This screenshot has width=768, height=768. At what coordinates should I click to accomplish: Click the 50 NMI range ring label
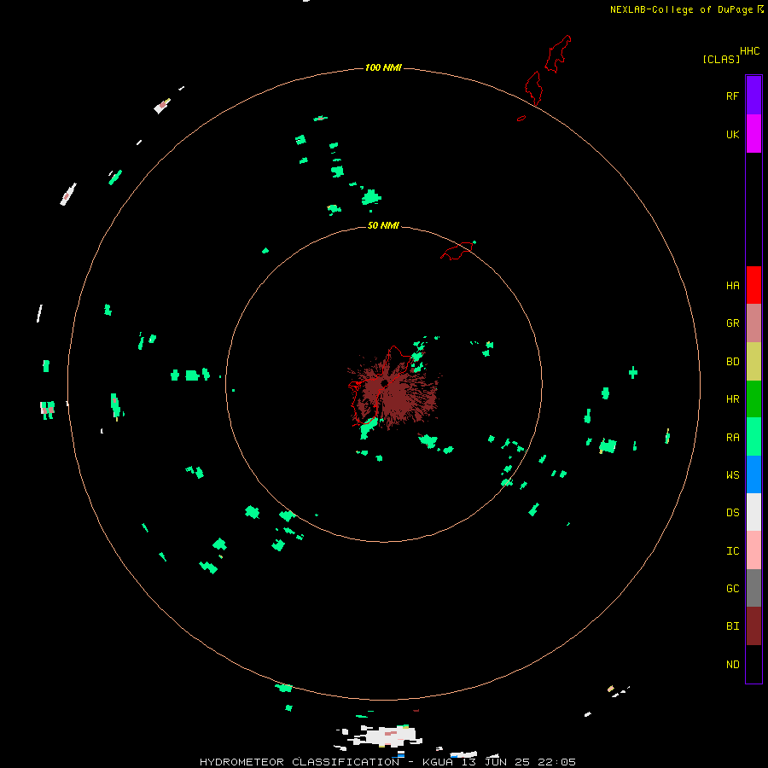[x=383, y=225]
